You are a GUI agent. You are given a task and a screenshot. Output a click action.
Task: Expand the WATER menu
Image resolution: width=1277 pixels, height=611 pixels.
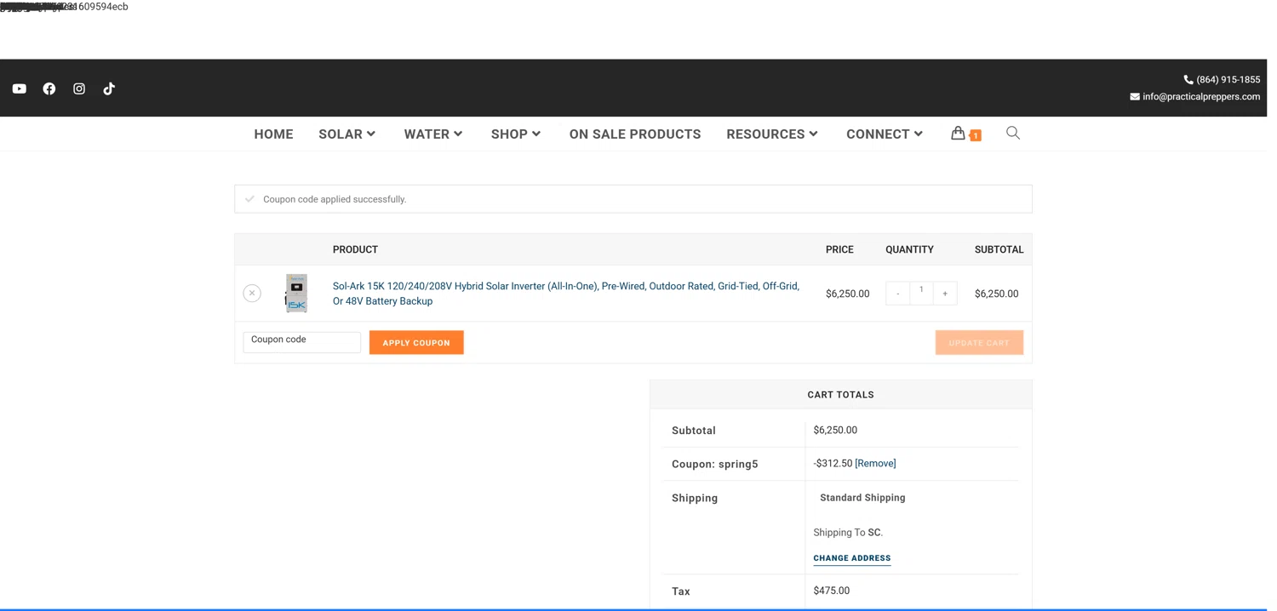click(433, 134)
